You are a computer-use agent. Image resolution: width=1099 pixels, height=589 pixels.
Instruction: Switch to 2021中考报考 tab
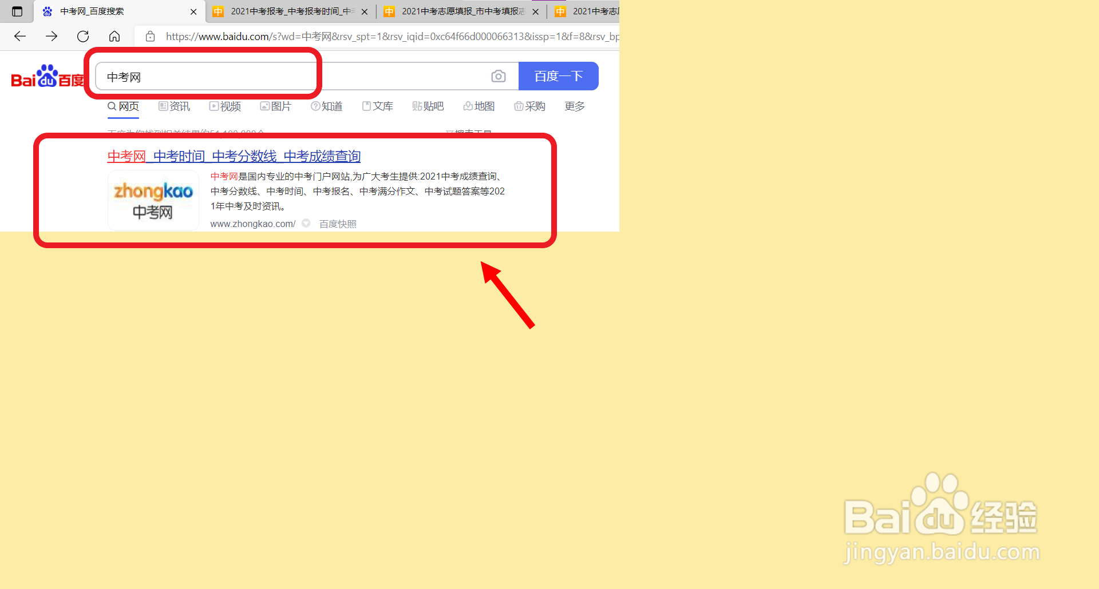tap(290, 11)
